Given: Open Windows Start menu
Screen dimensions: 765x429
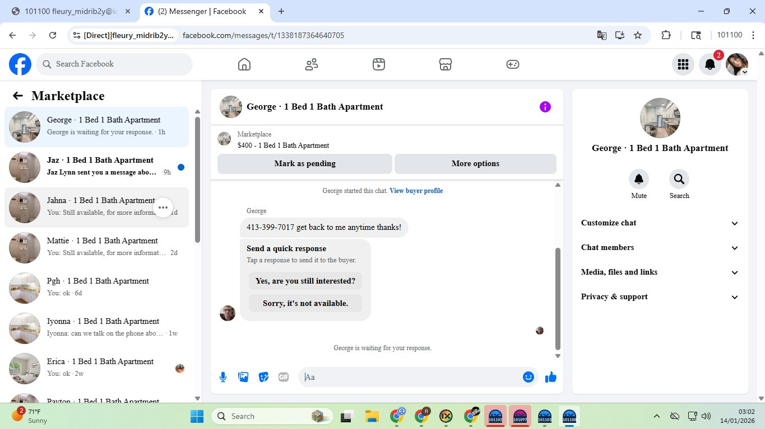Looking at the screenshot, I should click(197, 416).
